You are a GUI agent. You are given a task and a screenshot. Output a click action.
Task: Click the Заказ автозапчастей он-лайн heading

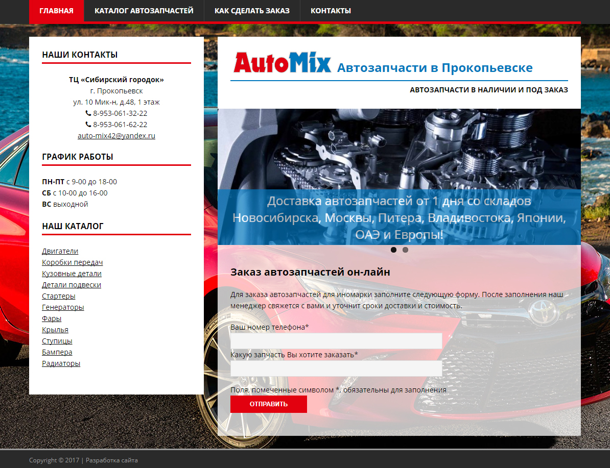coord(310,272)
